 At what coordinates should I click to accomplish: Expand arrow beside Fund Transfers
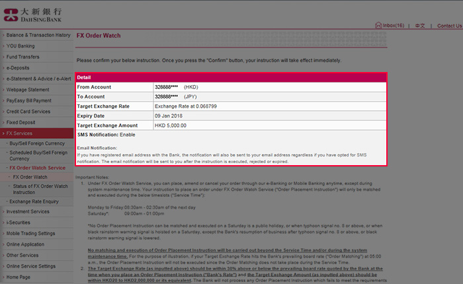pos(3,57)
